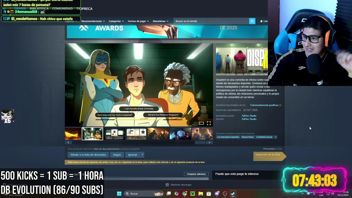
Task: Launch Copilot from the taskbar
Action: coord(177,194)
